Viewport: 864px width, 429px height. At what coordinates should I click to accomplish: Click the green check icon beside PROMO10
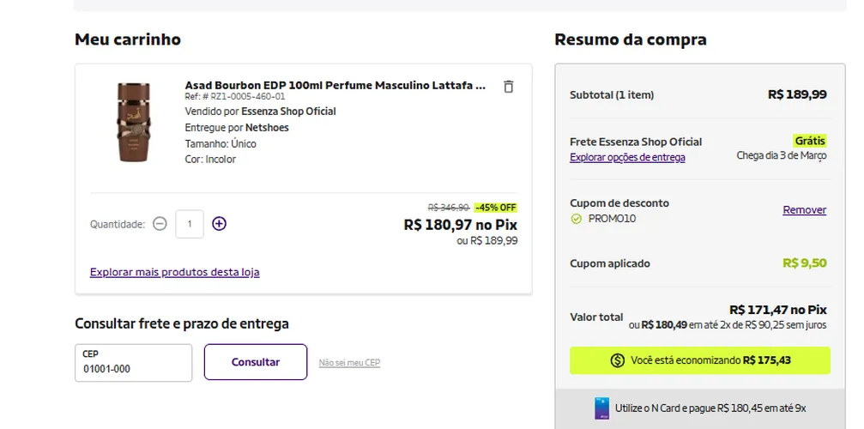coord(577,219)
